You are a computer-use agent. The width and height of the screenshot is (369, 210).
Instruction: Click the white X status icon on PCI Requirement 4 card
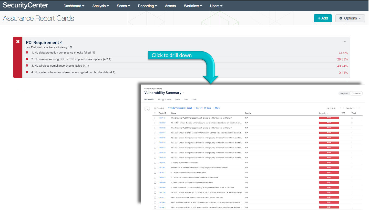[18, 41]
